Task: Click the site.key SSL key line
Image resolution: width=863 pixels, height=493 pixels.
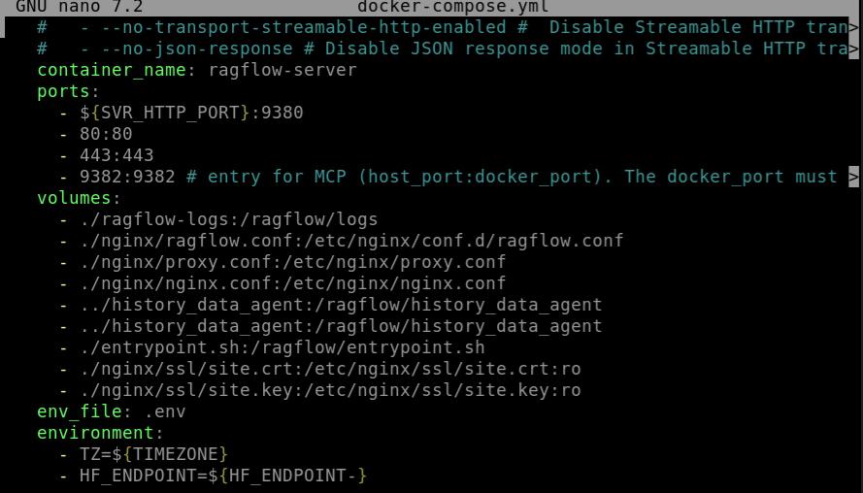Action: [330, 390]
